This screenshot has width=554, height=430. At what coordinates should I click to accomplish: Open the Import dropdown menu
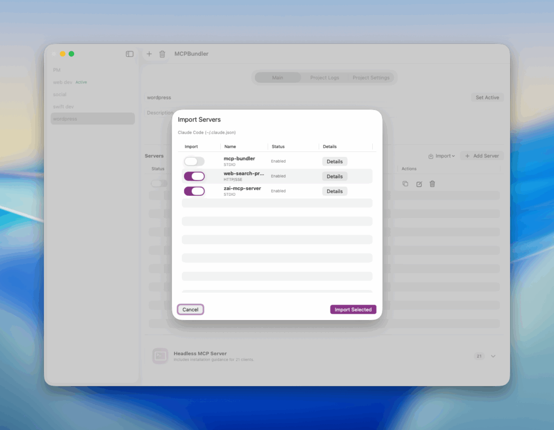point(441,156)
